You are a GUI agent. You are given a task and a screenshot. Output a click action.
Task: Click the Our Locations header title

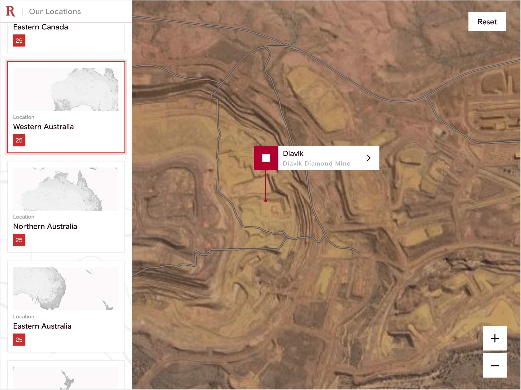[x=55, y=11]
